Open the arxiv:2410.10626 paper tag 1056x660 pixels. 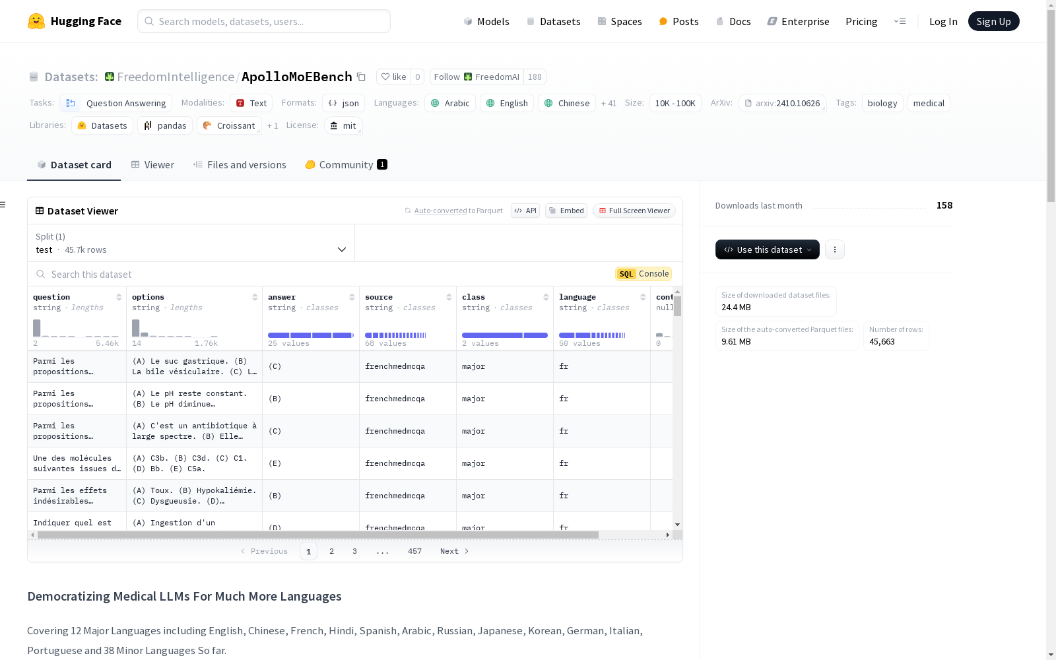pyautogui.click(x=782, y=103)
